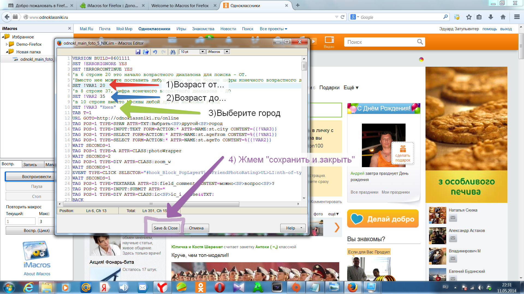
Task: Click the Save icon in iMacros Editor toolbar
Action: (138, 52)
